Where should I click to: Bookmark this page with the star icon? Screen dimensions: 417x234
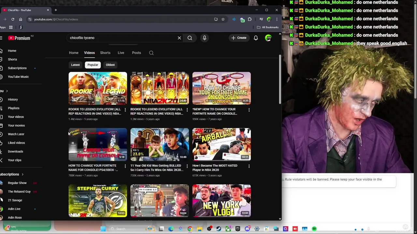click(223, 19)
